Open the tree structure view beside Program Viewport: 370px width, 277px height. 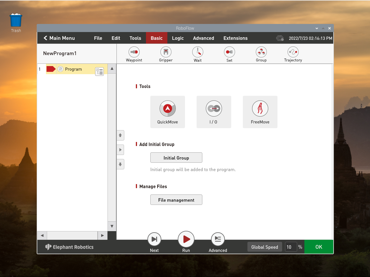[99, 72]
